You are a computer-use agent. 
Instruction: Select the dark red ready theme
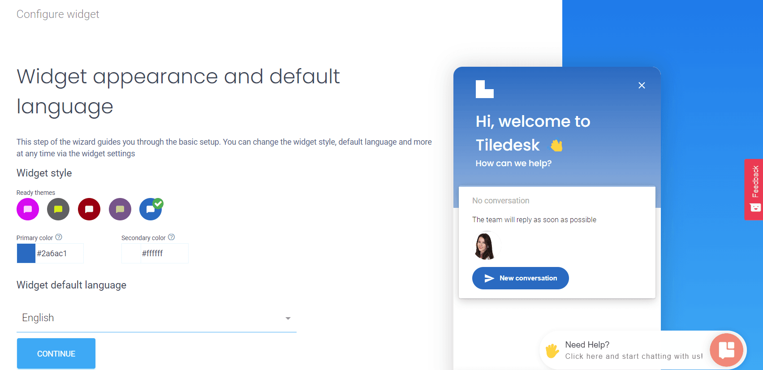tap(89, 209)
